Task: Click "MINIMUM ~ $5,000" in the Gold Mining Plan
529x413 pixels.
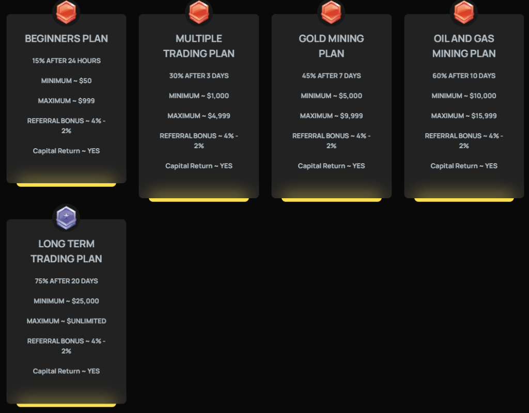Action: [x=331, y=96]
